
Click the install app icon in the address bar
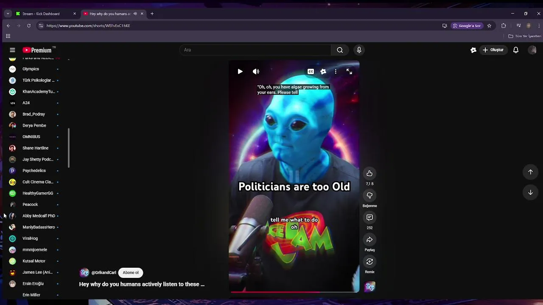click(x=445, y=26)
